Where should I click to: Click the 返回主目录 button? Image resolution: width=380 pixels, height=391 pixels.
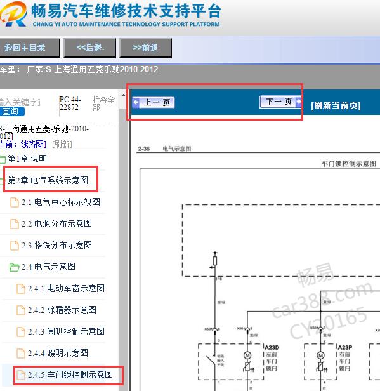click(x=29, y=48)
